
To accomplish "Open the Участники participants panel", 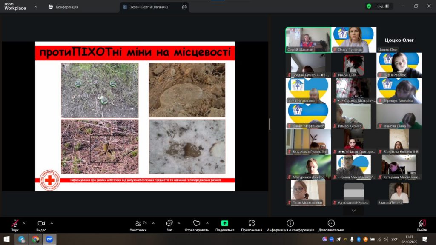I will 138,224.
